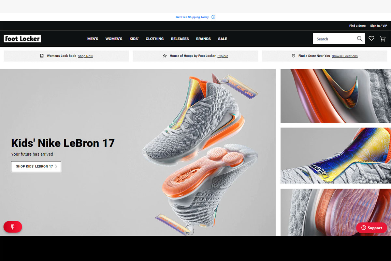391x261 pixels.
Task: Open the RELEASES menu
Action: click(x=180, y=38)
